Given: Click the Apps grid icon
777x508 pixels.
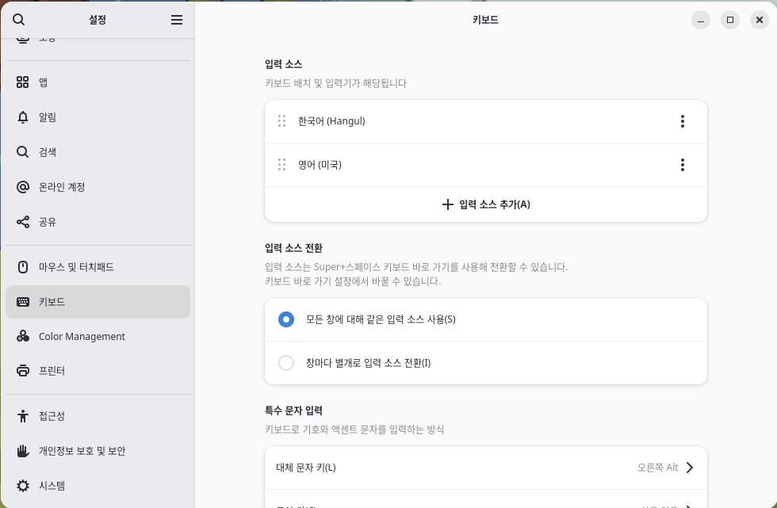Looking at the screenshot, I should click(x=23, y=82).
